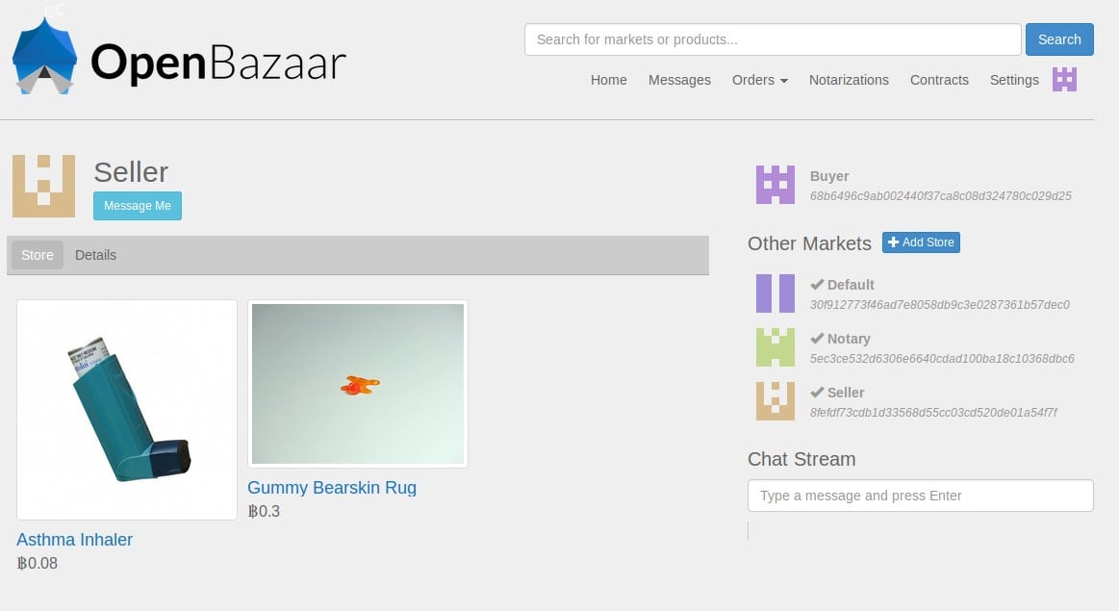Select the Default market purple icon

coord(776,293)
